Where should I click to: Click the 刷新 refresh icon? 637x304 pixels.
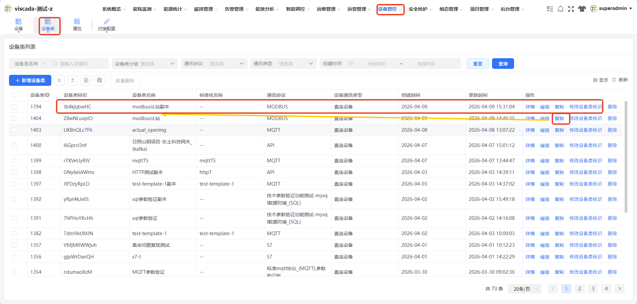614,80
